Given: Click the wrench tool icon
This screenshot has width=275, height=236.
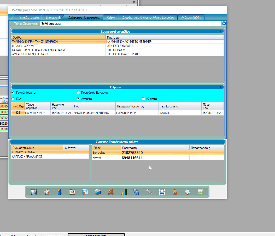Looking at the screenshot, I should click(x=149, y=192).
